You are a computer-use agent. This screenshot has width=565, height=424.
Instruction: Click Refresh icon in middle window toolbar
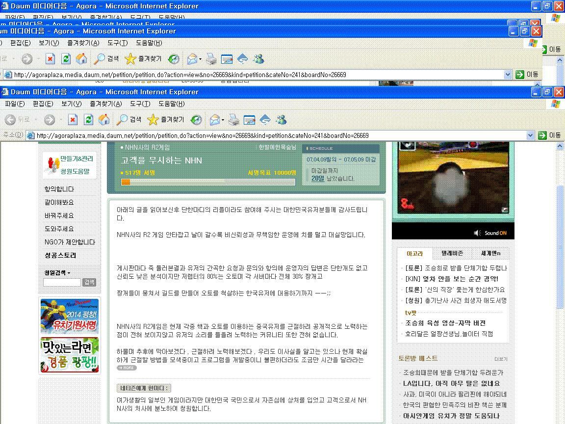pos(66,59)
